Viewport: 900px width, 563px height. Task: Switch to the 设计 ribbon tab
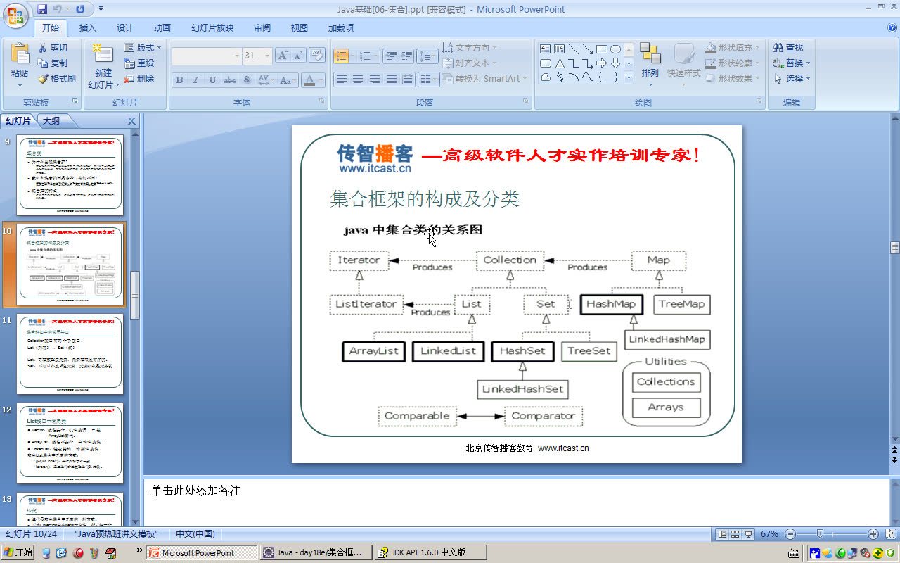coord(125,28)
